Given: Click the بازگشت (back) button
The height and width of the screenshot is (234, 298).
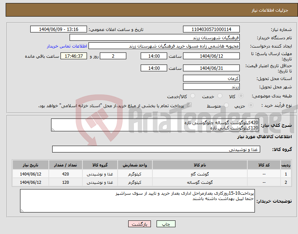Looking at the screenshot, I should pyautogui.click(x=140, y=224).
